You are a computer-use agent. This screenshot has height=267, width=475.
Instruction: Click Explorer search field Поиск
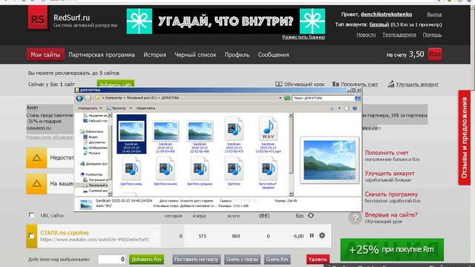tap(324, 98)
